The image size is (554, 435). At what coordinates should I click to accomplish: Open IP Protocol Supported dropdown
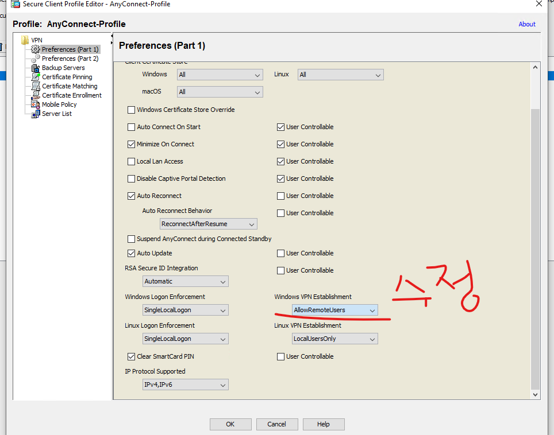pos(186,384)
